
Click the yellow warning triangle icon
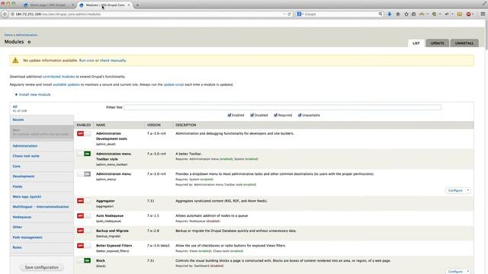15,60
